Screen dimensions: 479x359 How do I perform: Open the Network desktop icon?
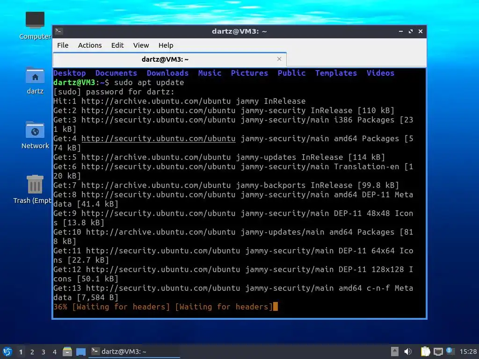tap(35, 135)
